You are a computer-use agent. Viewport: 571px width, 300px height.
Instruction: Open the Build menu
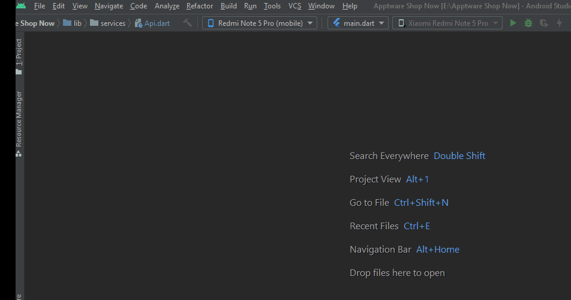[229, 6]
